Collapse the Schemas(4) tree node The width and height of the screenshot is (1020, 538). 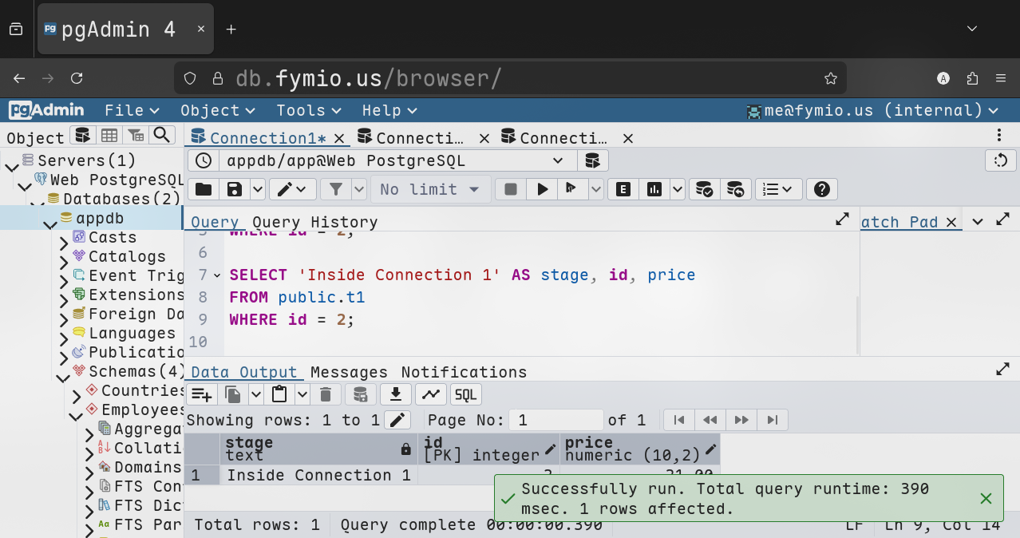click(x=62, y=373)
